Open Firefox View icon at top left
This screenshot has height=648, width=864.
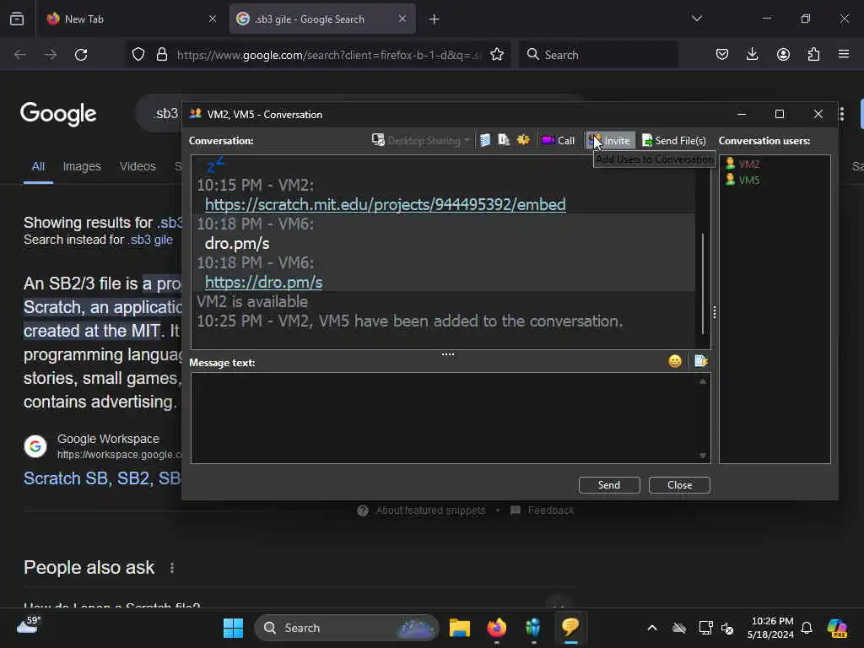point(17,19)
